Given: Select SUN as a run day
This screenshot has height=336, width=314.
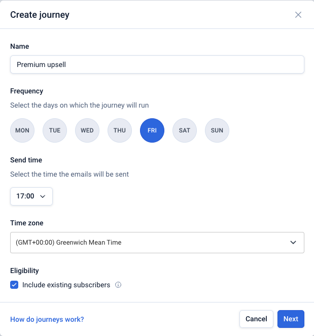Looking at the screenshot, I should 217,130.
